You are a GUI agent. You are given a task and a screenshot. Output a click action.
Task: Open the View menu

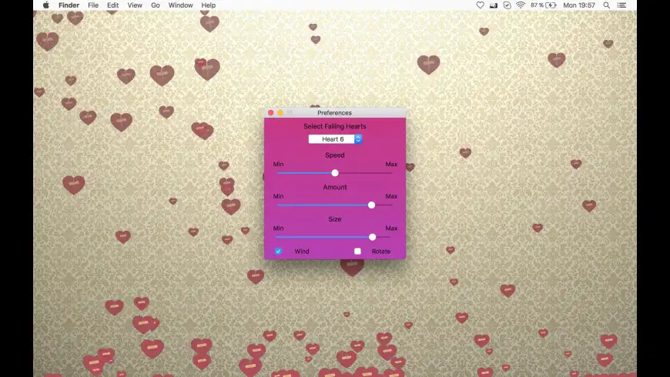[x=135, y=5]
